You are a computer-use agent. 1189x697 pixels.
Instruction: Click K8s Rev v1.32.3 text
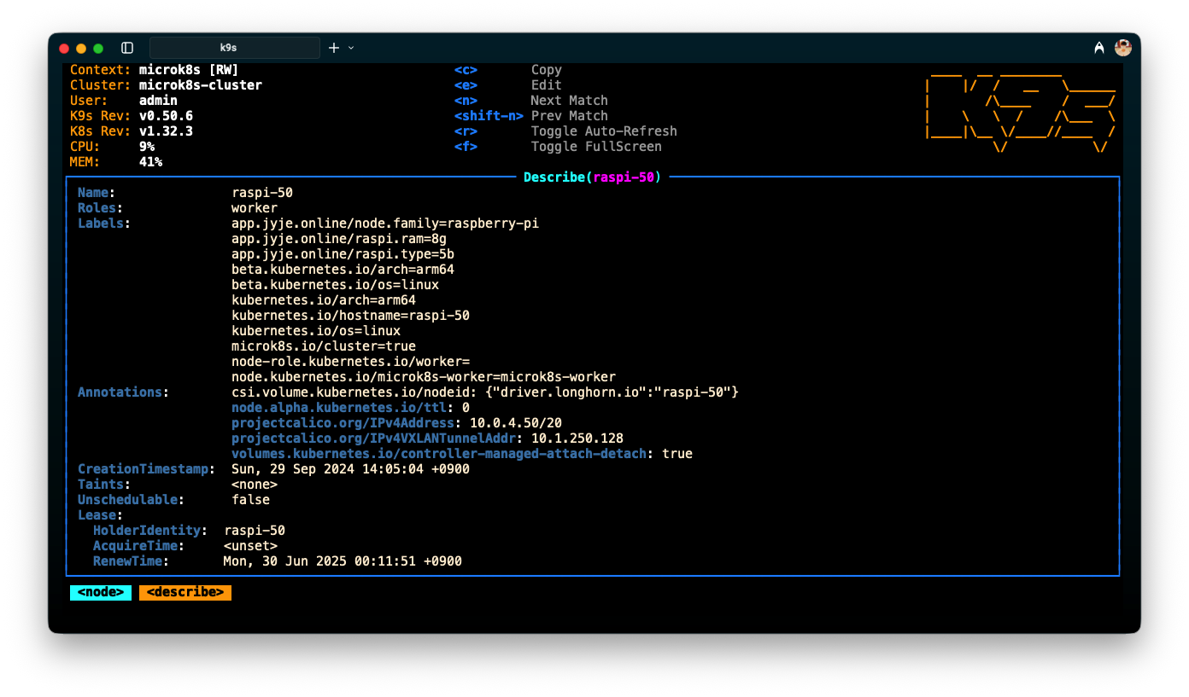click(x=132, y=131)
